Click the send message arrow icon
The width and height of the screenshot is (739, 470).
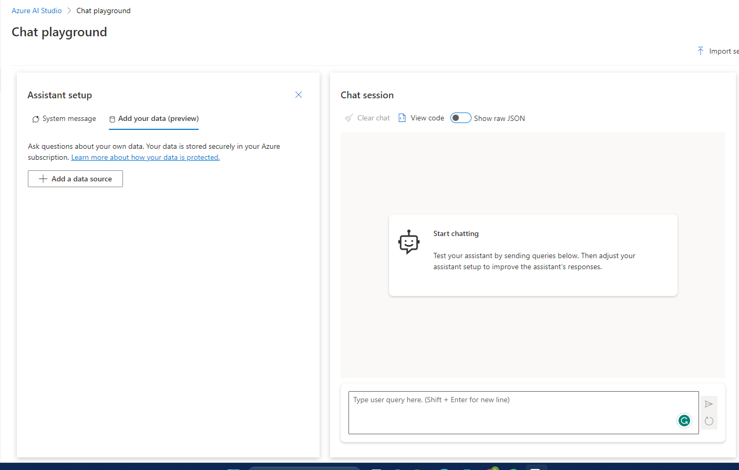click(x=709, y=404)
